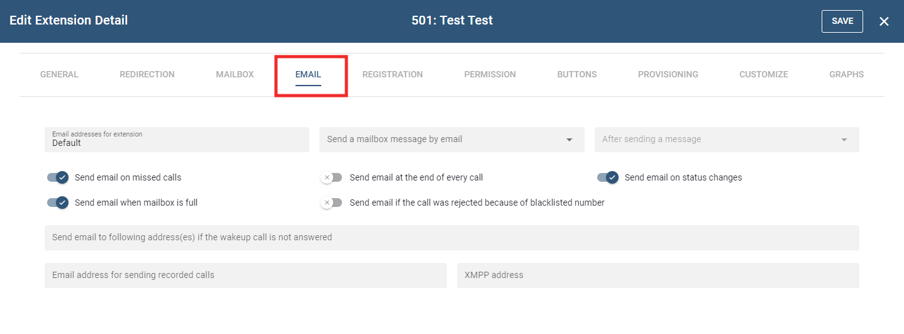Screen dimensions: 904x334
Task: Go to the MAILBOX tab
Action: coord(234,74)
